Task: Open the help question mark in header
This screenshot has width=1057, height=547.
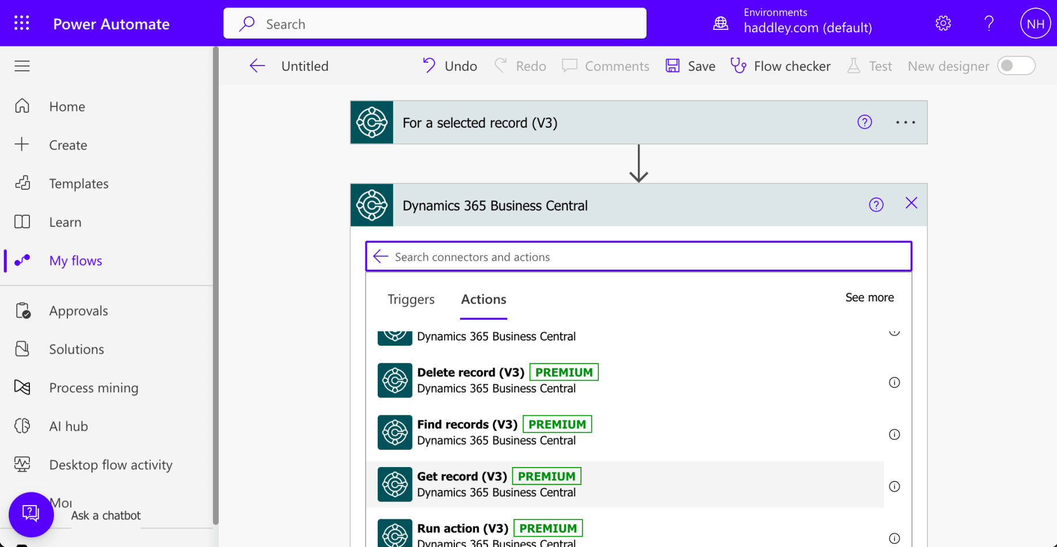Action: pyautogui.click(x=988, y=24)
